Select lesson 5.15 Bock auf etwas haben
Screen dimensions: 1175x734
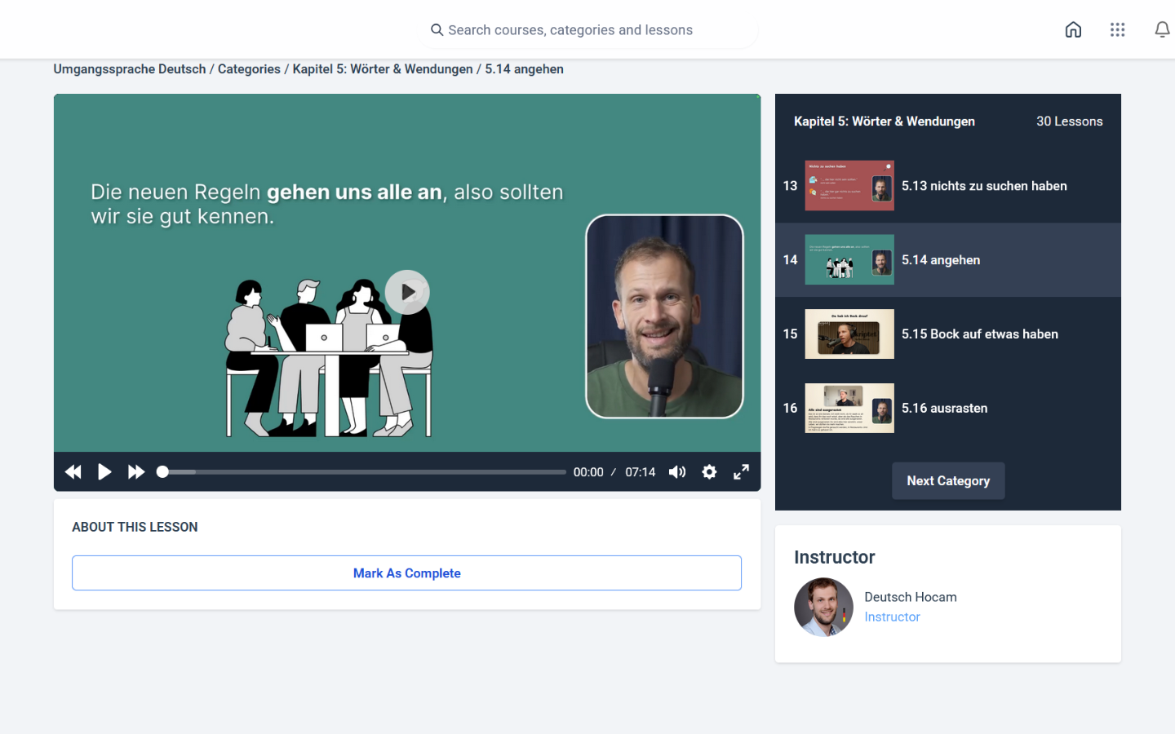[x=979, y=334]
